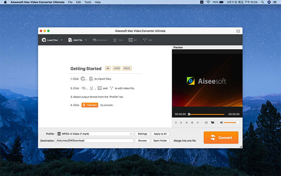Select the Trim scissors tool in toolbar
The height and width of the screenshot is (176, 281).
tap(118, 40)
